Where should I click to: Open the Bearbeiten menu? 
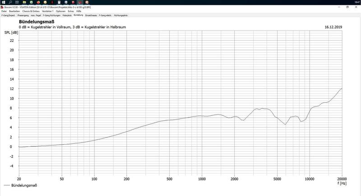(x=14, y=11)
